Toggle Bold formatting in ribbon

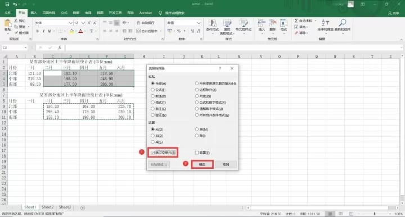(38, 31)
